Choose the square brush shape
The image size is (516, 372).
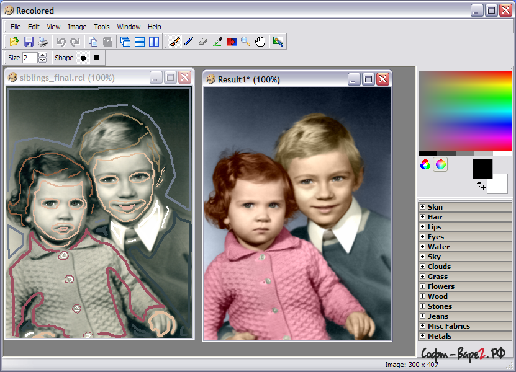[97, 58]
